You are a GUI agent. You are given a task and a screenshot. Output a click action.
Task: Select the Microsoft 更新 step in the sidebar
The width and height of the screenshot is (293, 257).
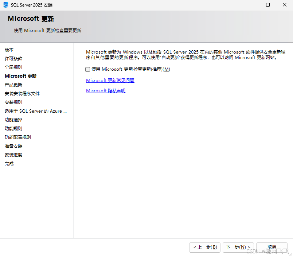[20, 76]
